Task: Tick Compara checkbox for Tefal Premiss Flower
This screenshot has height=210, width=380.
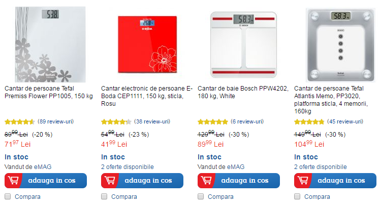Action: pos(8,196)
